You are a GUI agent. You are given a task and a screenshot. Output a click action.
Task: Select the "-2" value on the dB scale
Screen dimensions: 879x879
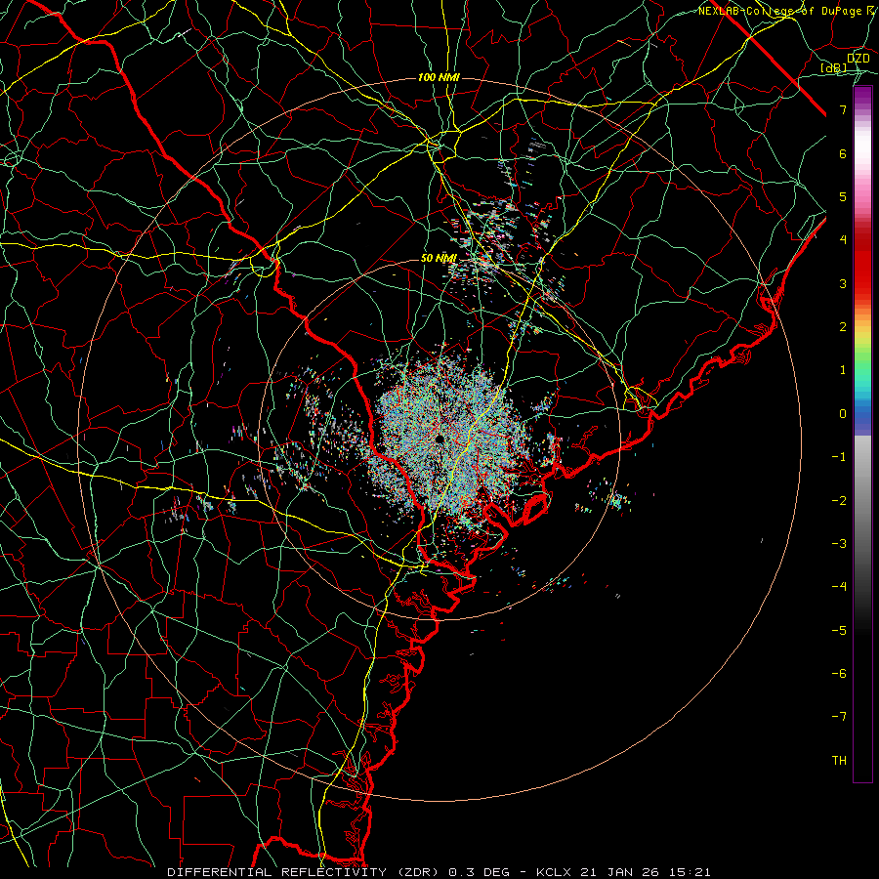(x=839, y=501)
